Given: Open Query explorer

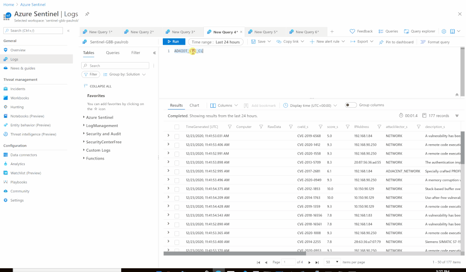Looking at the screenshot, I should (419, 31).
